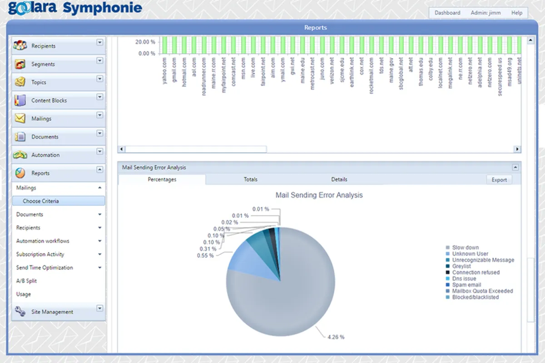Collapse the Mail Sending Error Analysis panel

pos(515,167)
